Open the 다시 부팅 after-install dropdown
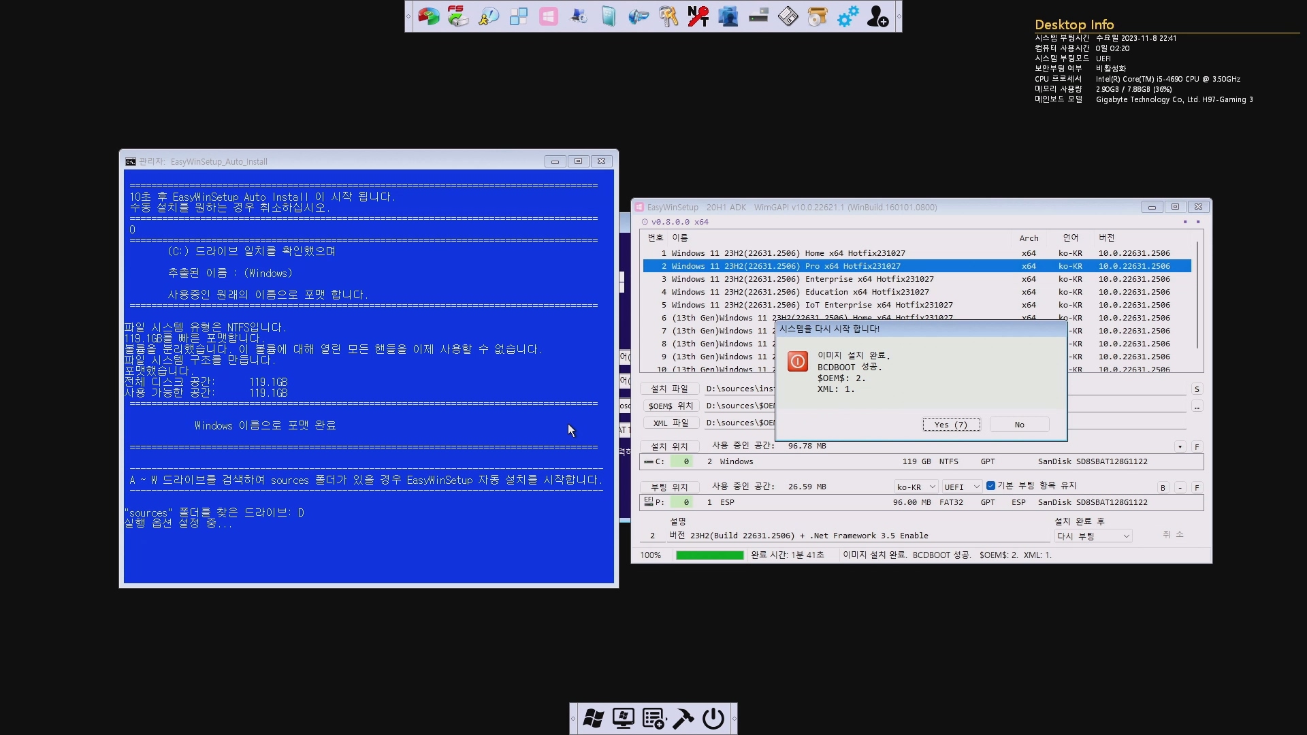The width and height of the screenshot is (1307, 735). pos(1093,536)
